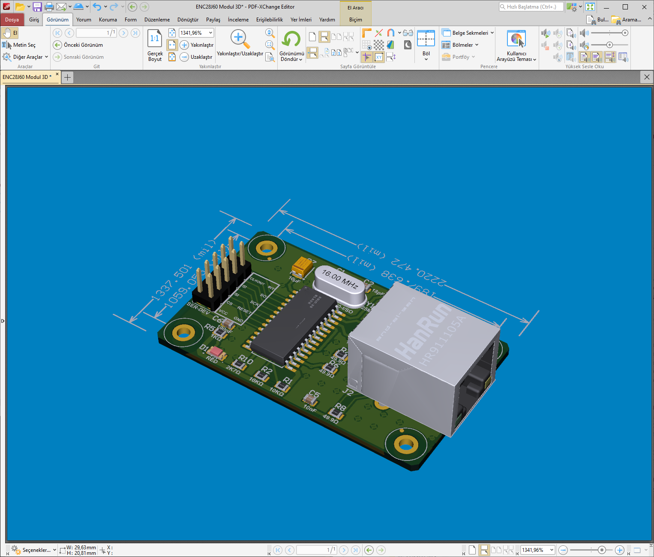The image size is (654, 557).
Task: Click the Hızlı Başlatma search field
Action: coord(531,7)
